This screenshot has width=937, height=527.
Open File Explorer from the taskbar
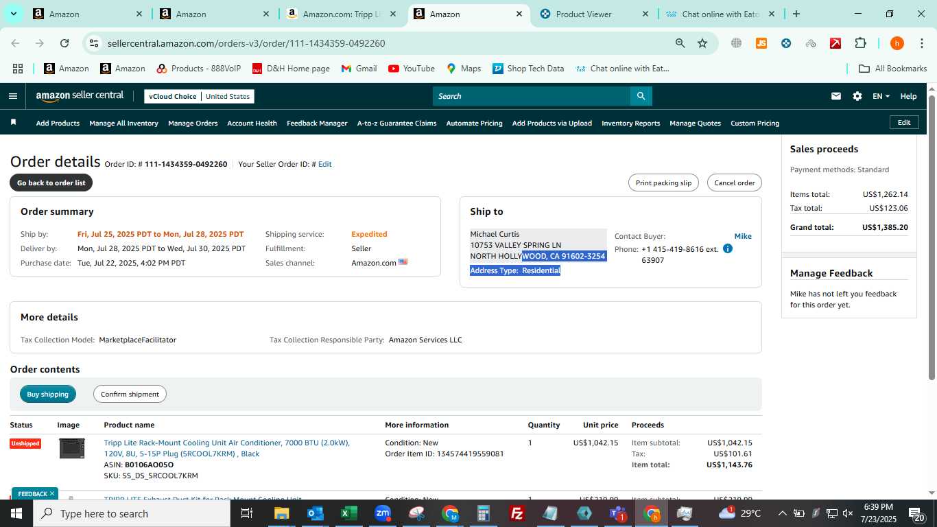pos(282,513)
